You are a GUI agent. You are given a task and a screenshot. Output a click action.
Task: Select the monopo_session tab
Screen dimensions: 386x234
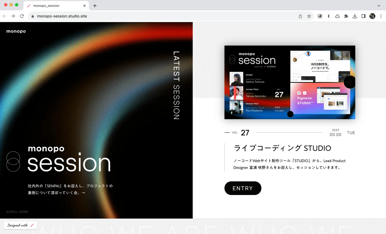(x=56, y=6)
